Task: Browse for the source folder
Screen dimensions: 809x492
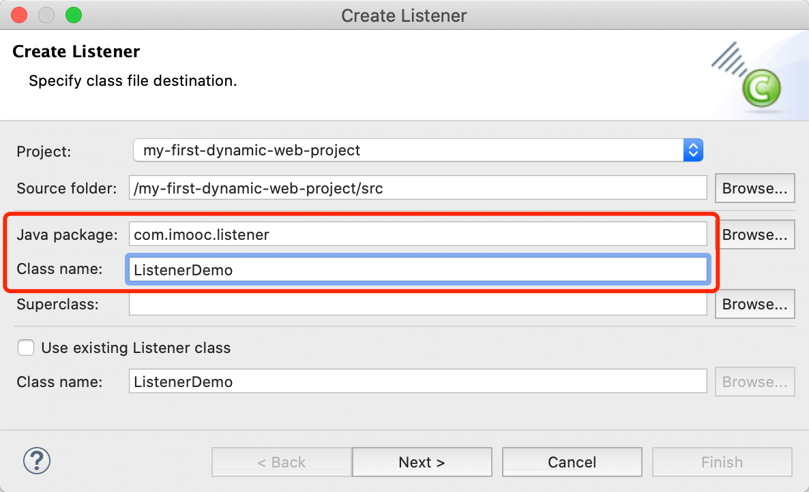Action: point(754,188)
